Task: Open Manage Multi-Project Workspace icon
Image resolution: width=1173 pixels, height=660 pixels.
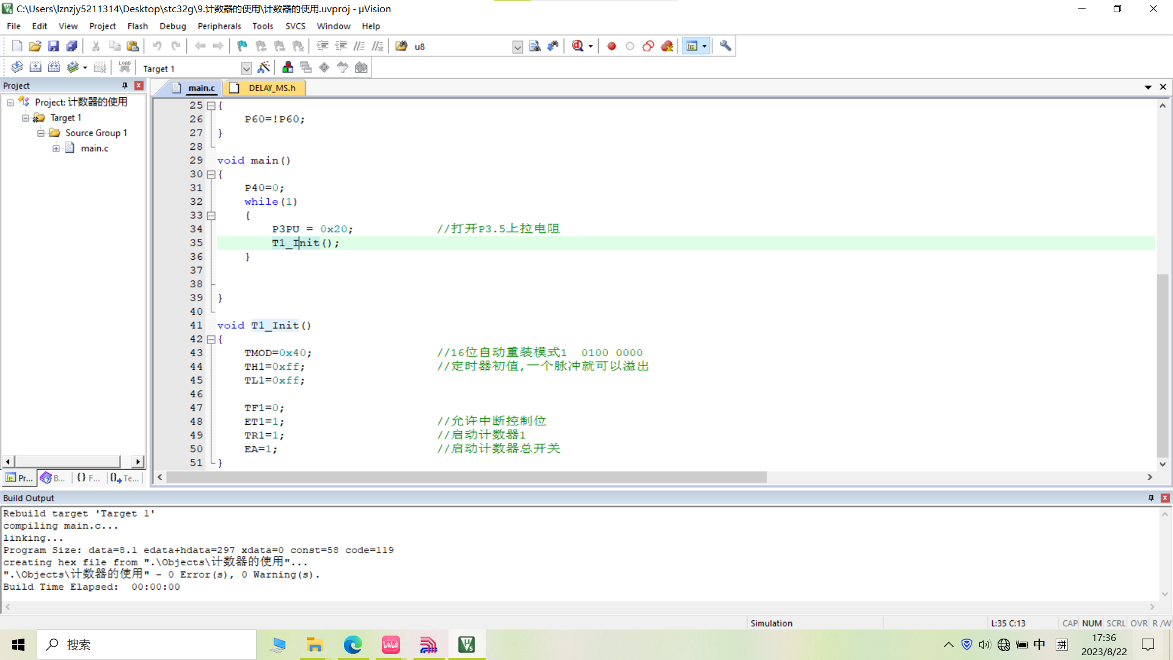Action: 306,67
